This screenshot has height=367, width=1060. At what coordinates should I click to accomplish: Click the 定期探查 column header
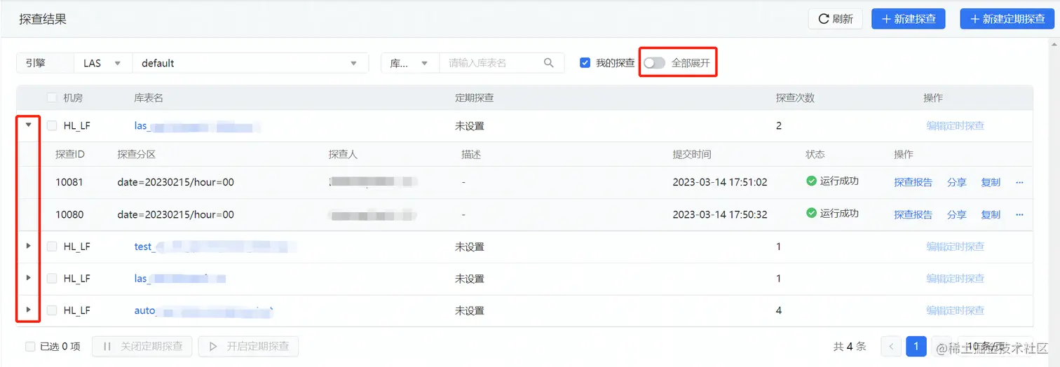tap(474, 98)
